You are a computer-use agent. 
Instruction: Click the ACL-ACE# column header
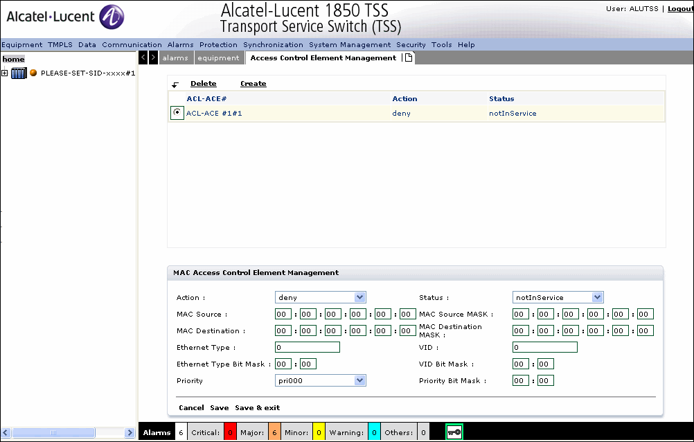click(x=206, y=99)
